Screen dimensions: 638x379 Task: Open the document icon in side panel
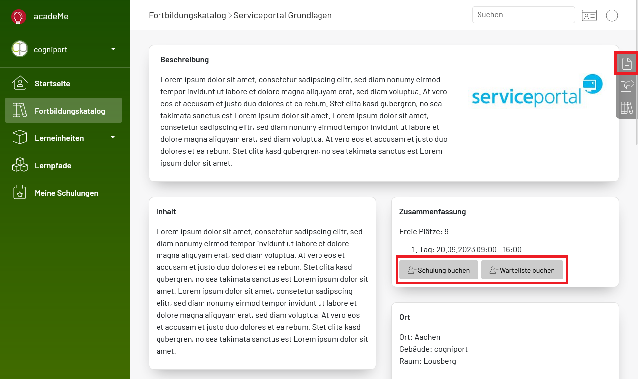tap(627, 64)
